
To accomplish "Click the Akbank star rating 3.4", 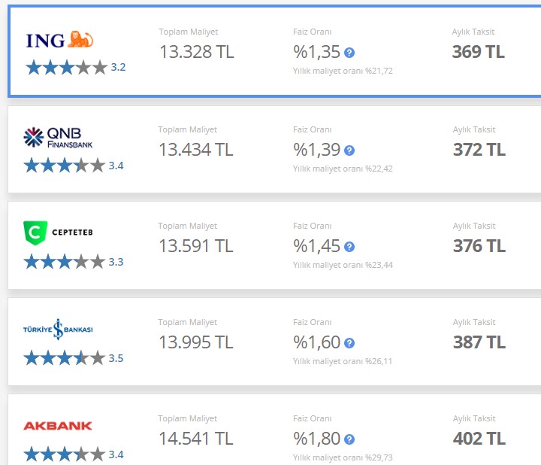I will pos(74,454).
